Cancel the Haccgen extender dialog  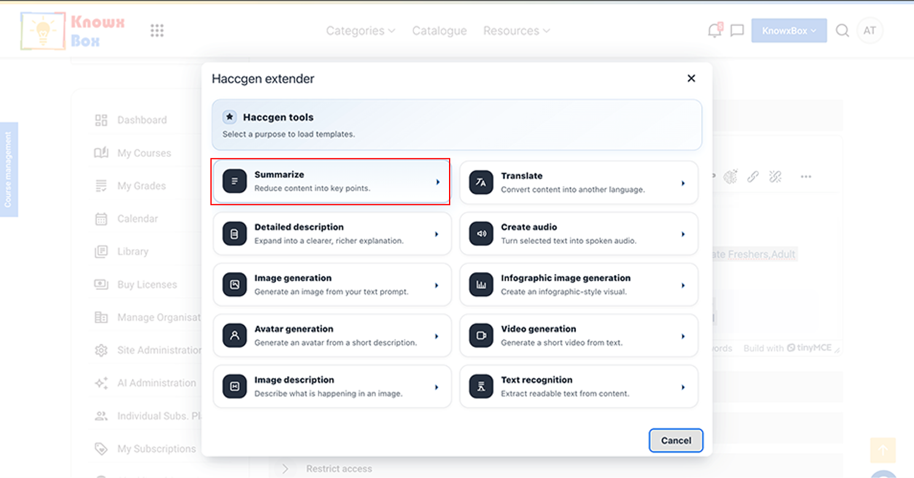(x=676, y=440)
